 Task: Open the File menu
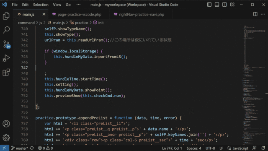[15, 5]
